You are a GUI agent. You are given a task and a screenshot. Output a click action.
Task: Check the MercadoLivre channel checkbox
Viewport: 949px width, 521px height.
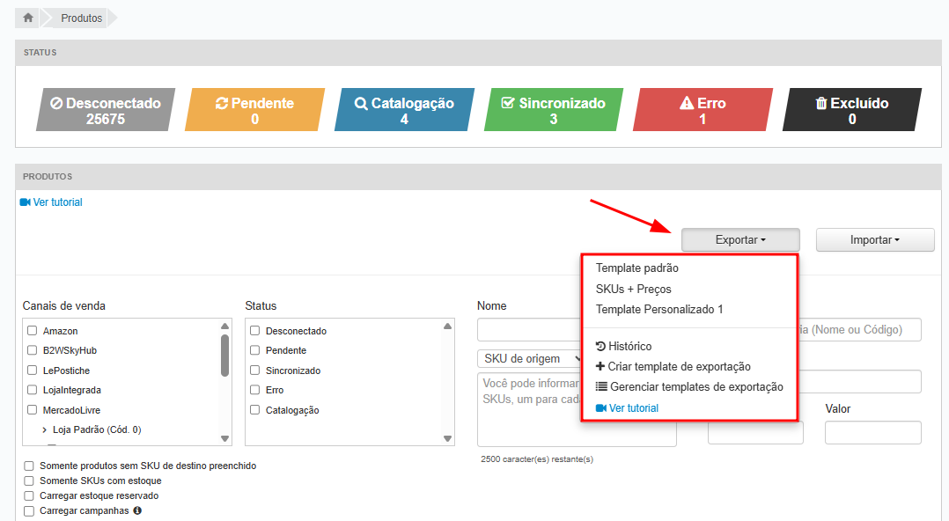tap(33, 410)
